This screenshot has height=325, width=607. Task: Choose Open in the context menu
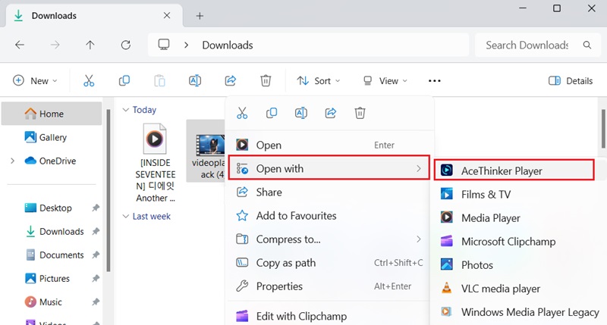point(329,145)
